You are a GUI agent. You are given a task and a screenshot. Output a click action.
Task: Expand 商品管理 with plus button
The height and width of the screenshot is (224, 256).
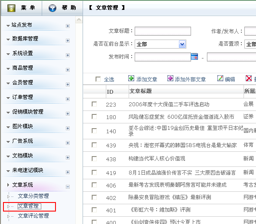(68, 70)
